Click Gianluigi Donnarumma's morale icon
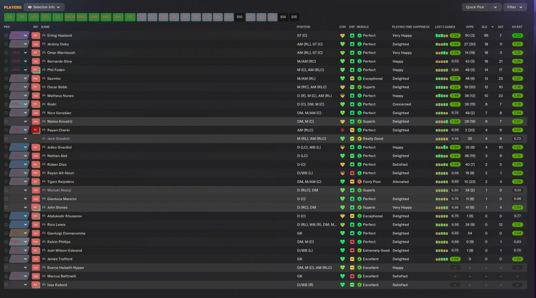 tap(359, 233)
